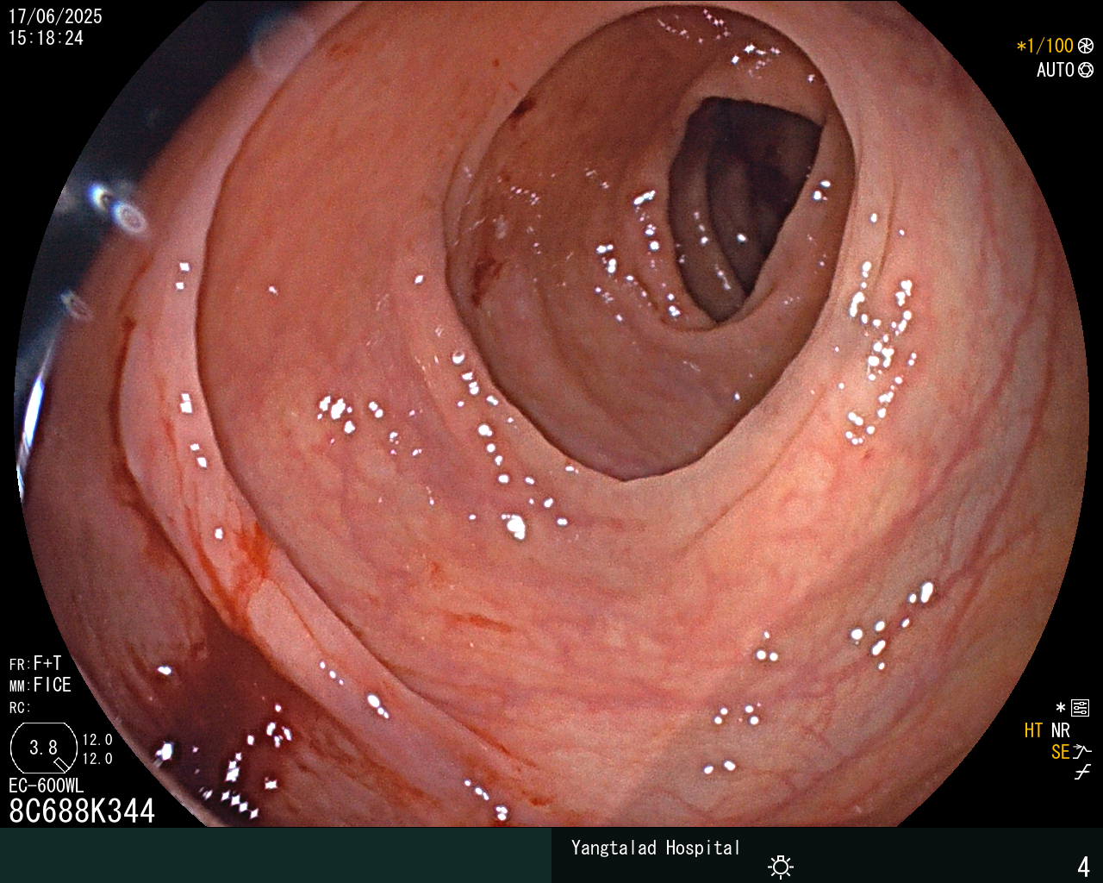
Task: Click the yellow 'HT' indicator
Action: tap(1034, 730)
